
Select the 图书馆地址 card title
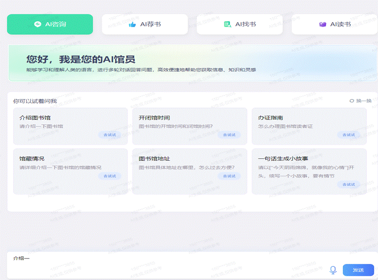click(155, 159)
